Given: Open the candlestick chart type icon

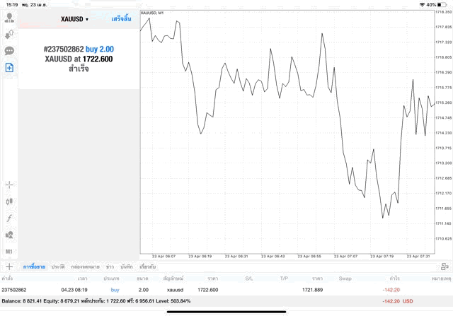Looking at the screenshot, I should (9, 201).
